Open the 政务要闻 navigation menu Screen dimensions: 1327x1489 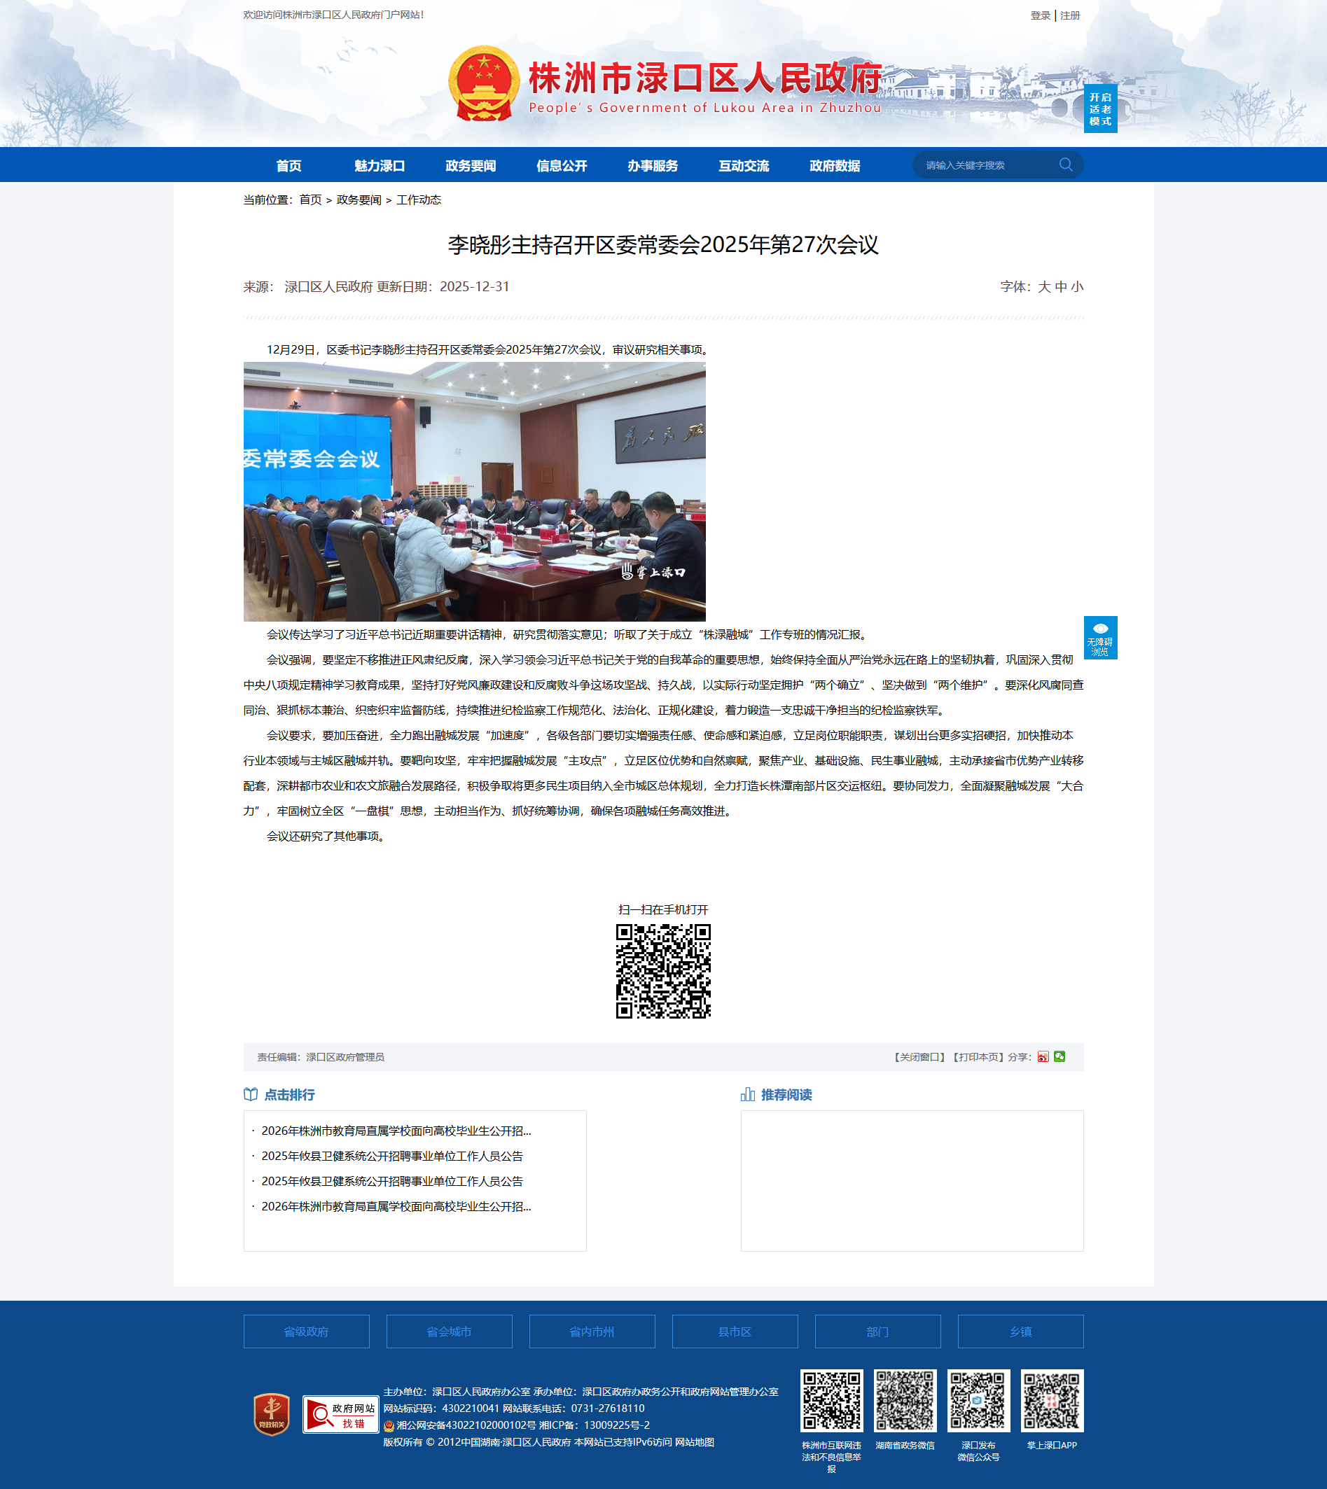click(x=471, y=165)
